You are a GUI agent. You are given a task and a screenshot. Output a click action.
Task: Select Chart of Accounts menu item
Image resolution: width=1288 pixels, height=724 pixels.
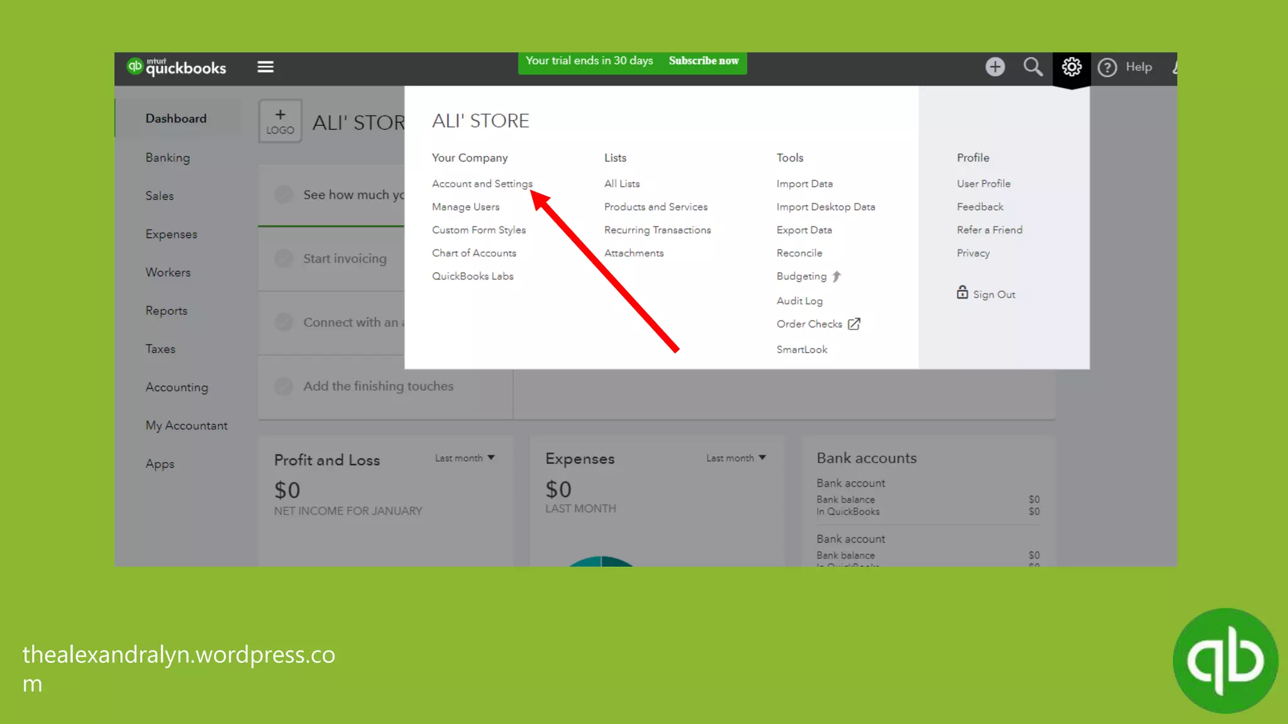click(474, 253)
